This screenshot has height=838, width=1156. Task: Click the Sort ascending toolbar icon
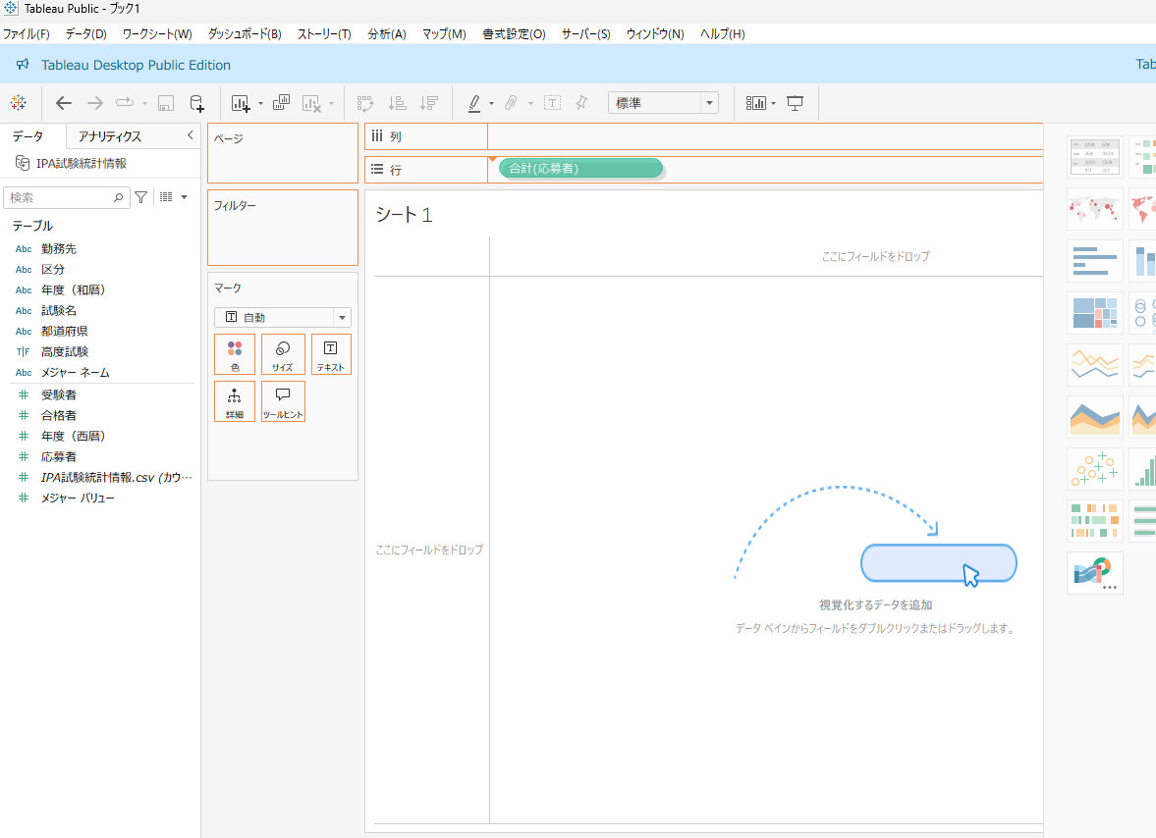pos(398,103)
